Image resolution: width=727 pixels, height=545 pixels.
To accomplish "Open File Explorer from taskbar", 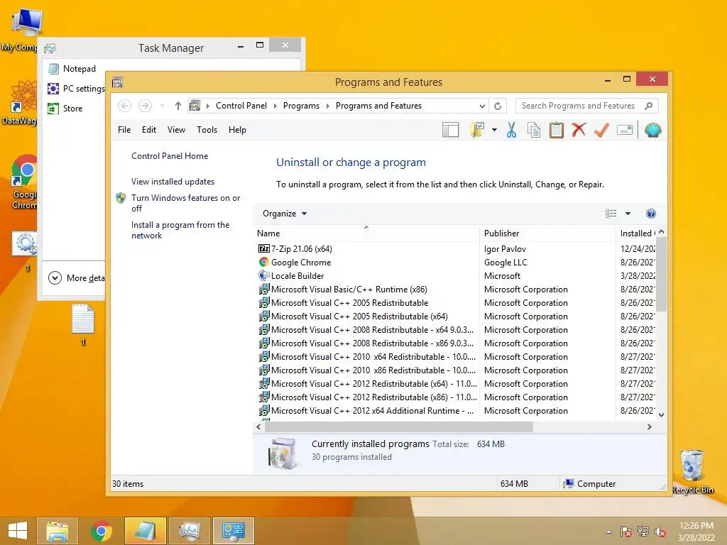I will (x=57, y=531).
